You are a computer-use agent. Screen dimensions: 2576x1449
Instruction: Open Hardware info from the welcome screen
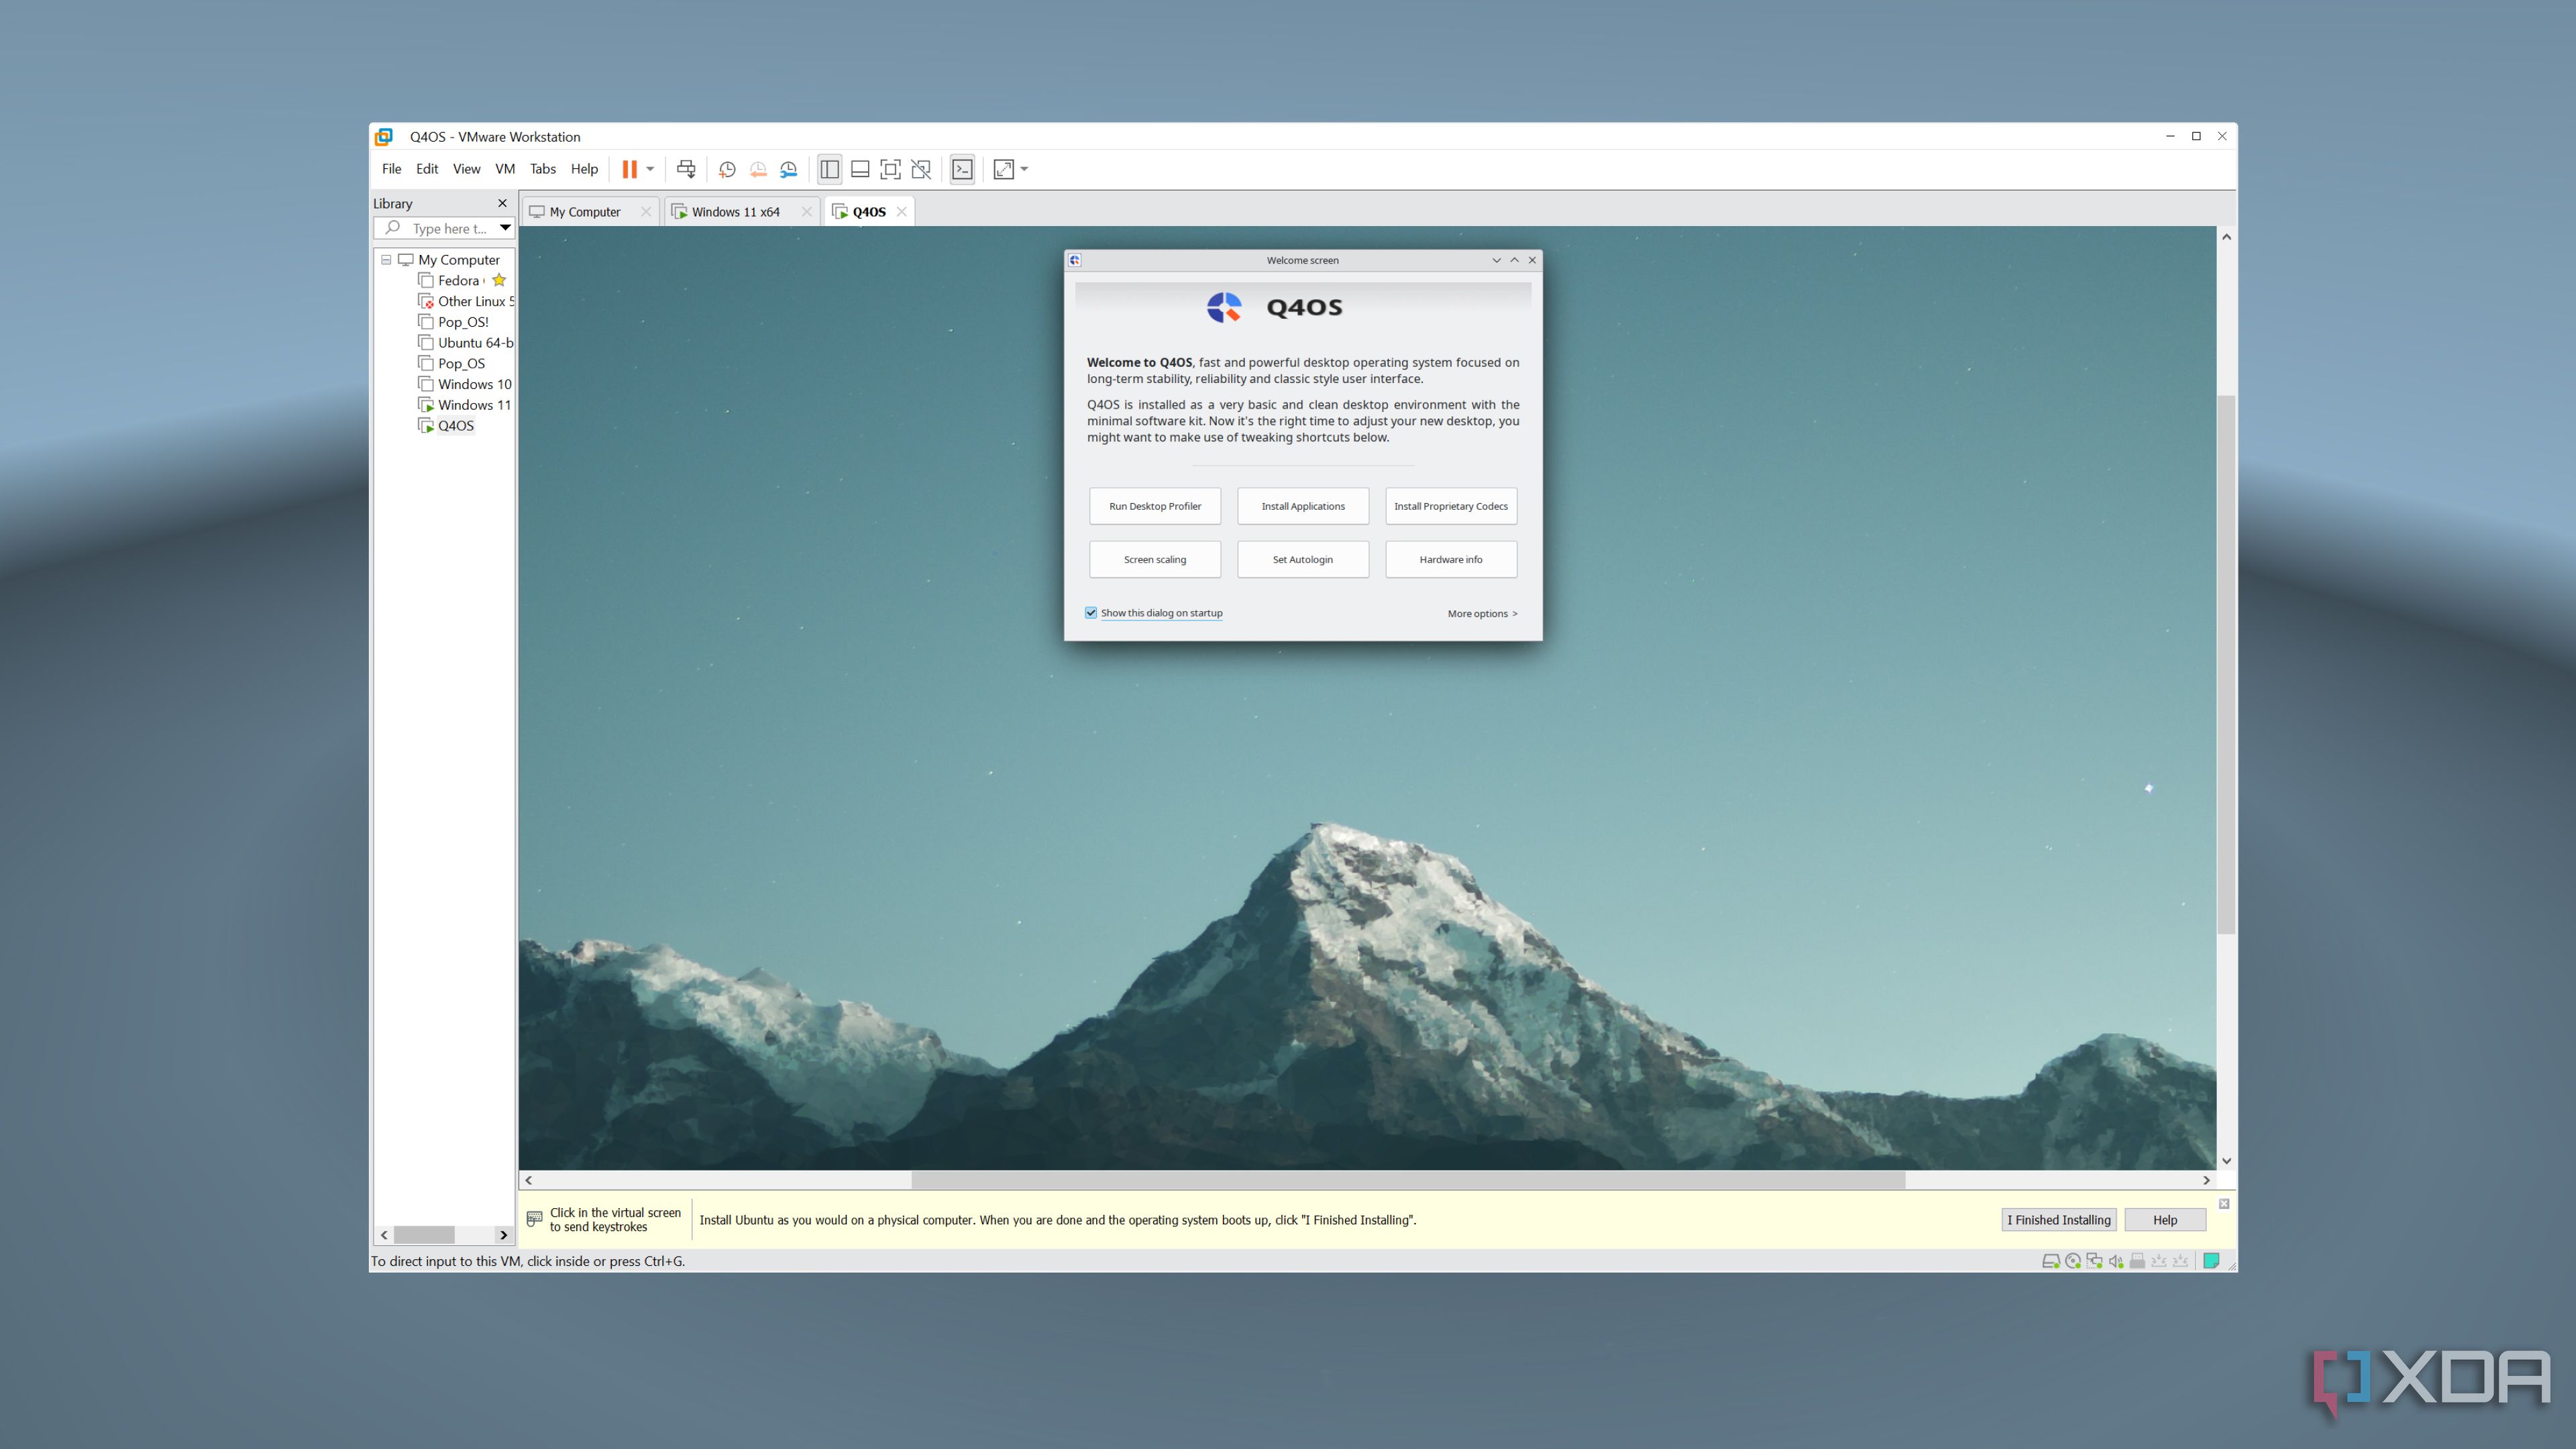(x=1451, y=560)
